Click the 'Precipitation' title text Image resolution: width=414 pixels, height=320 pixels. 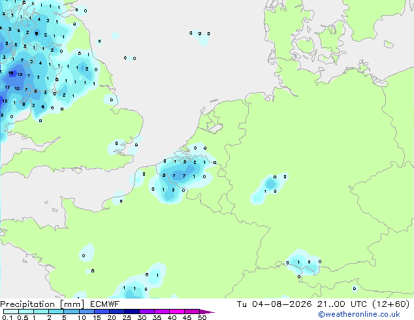tap(27, 304)
